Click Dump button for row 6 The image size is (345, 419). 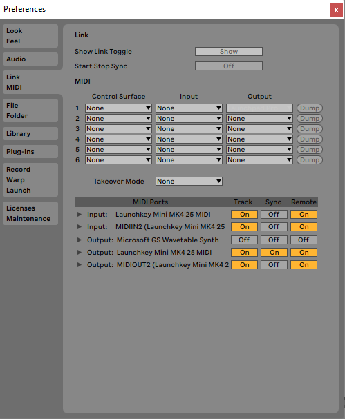tap(310, 159)
